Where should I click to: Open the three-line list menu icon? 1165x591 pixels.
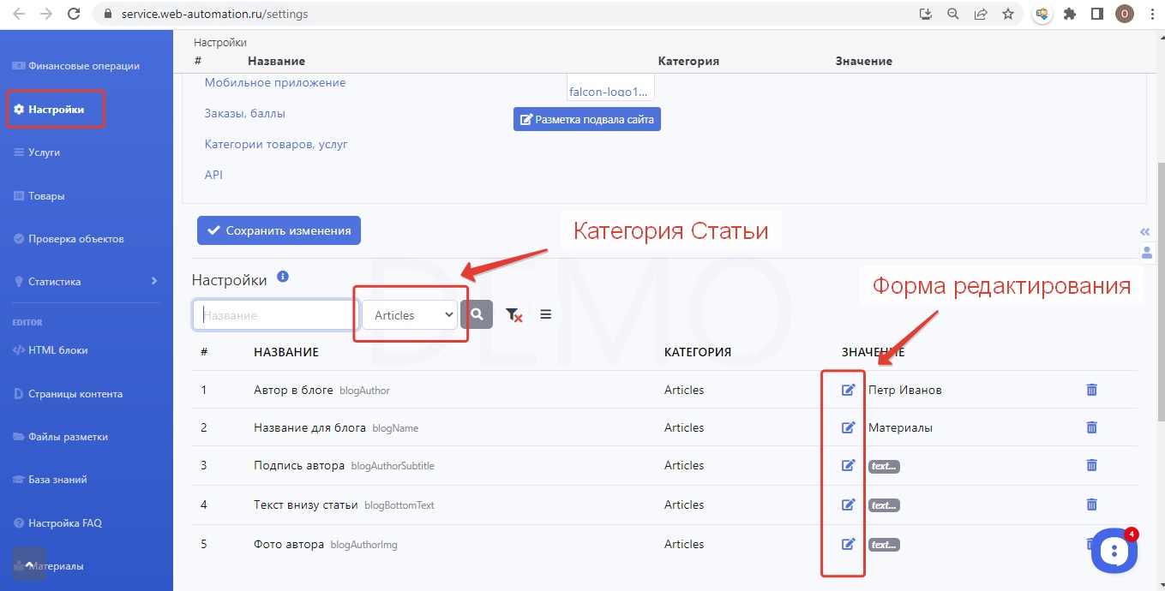tap(545, 314)
